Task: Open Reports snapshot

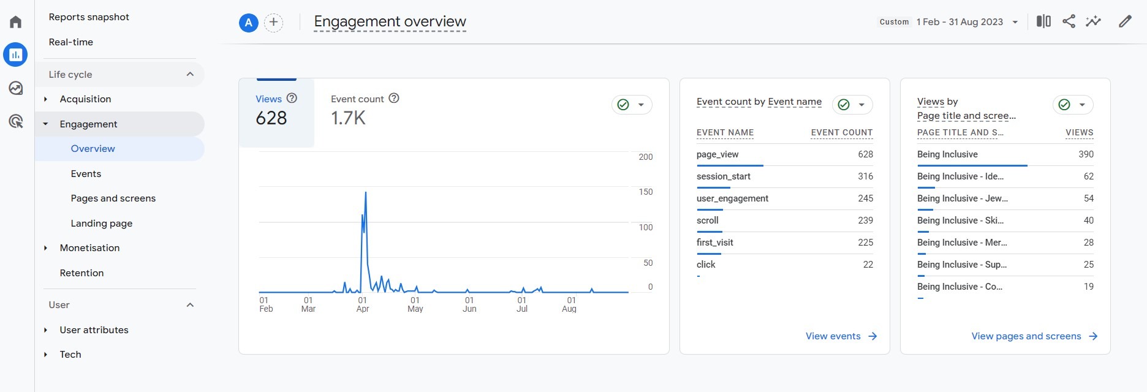Action: (x=89, y=17)
